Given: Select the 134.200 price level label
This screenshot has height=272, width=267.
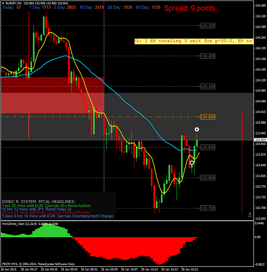Looking at the screenshot, I should coord(208,56).
